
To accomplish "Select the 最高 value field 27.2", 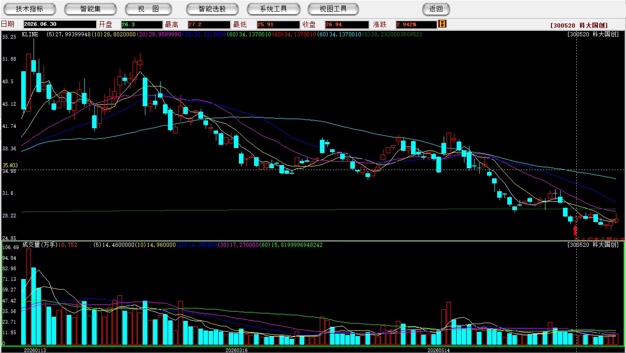I will click(209, 24).
